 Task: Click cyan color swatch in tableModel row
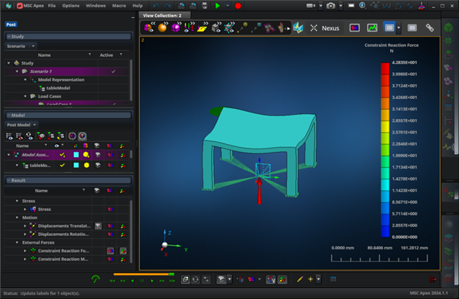point(76,165)
